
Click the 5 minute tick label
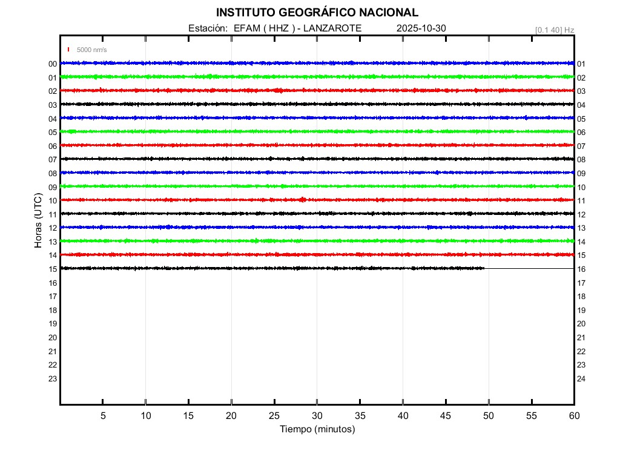[103, 415]
